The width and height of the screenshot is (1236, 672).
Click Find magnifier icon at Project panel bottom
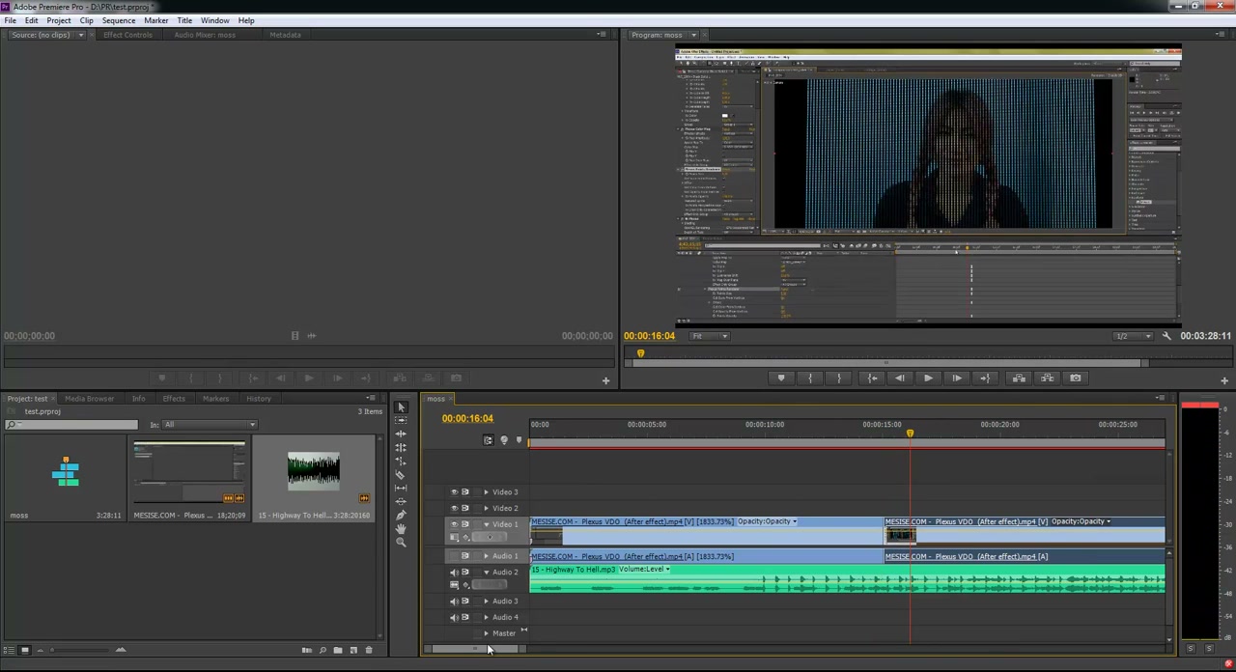point(323,651)
